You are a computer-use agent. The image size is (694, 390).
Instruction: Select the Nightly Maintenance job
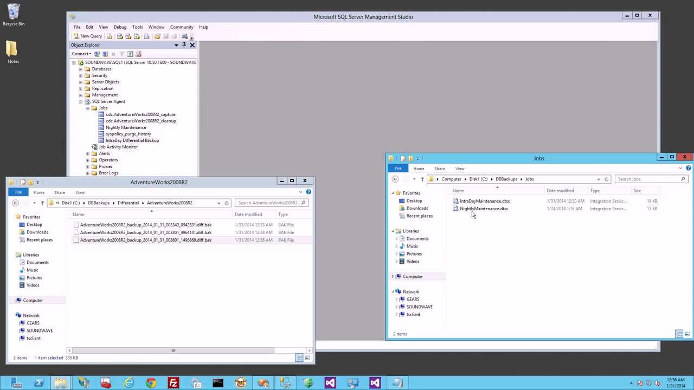126,127
